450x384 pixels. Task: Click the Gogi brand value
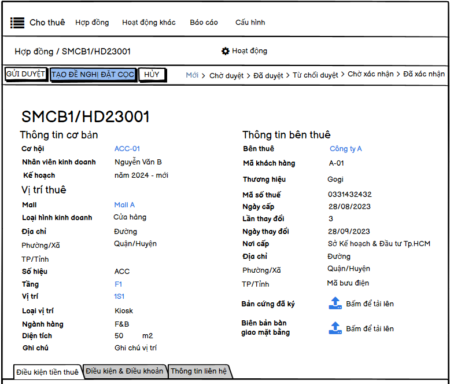335,180
